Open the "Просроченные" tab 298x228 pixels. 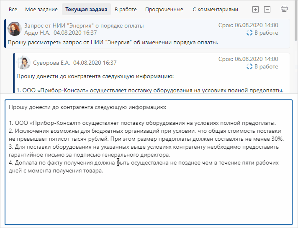(166, 9)
